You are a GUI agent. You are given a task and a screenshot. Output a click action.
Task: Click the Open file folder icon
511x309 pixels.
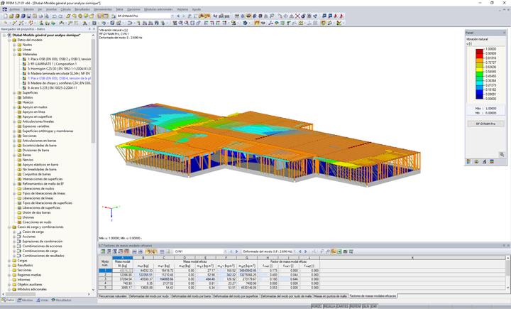(11, 16)
